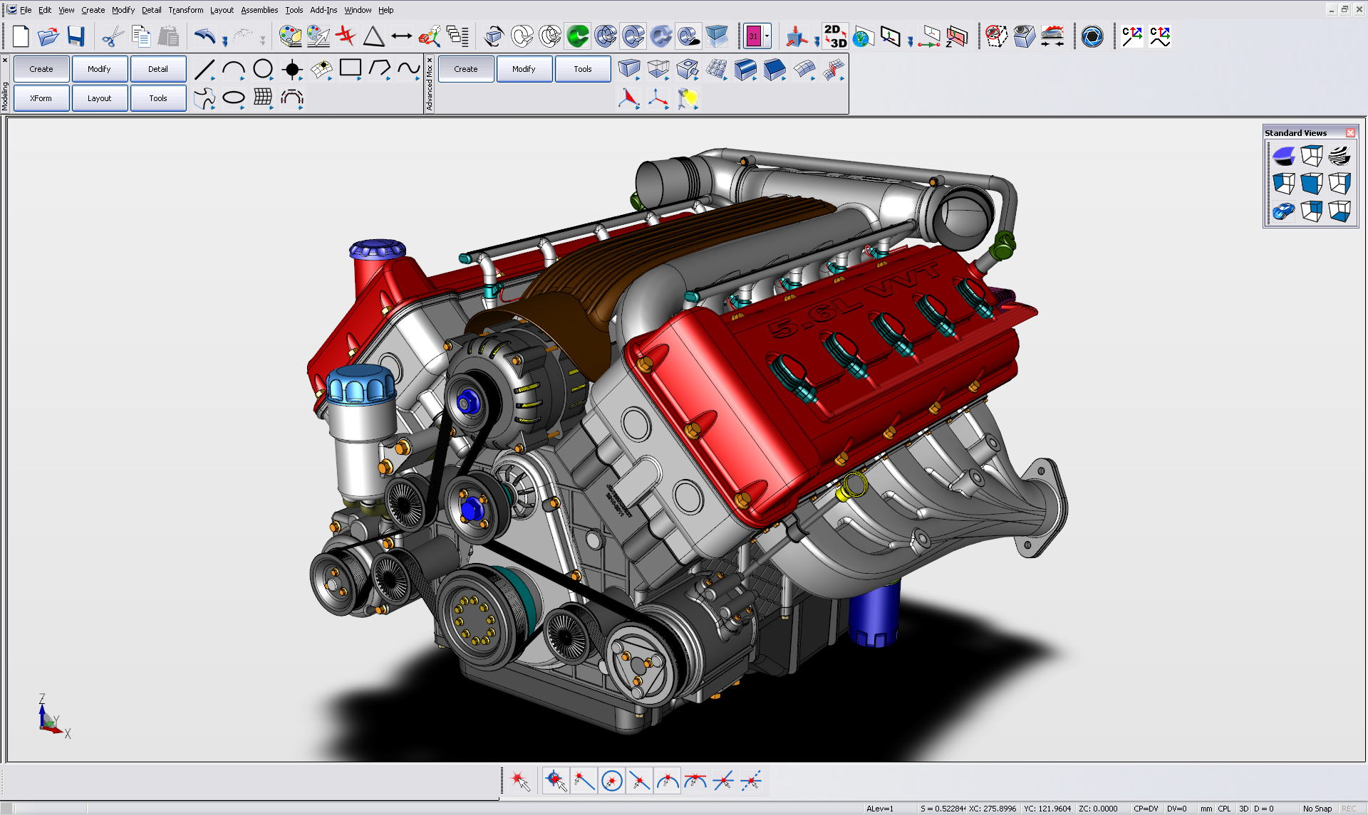Toggle intersection snap icon
Image resolution: width=1368 pixels, height=815 pixels.
pyautogui.click(x=722, y=781)
